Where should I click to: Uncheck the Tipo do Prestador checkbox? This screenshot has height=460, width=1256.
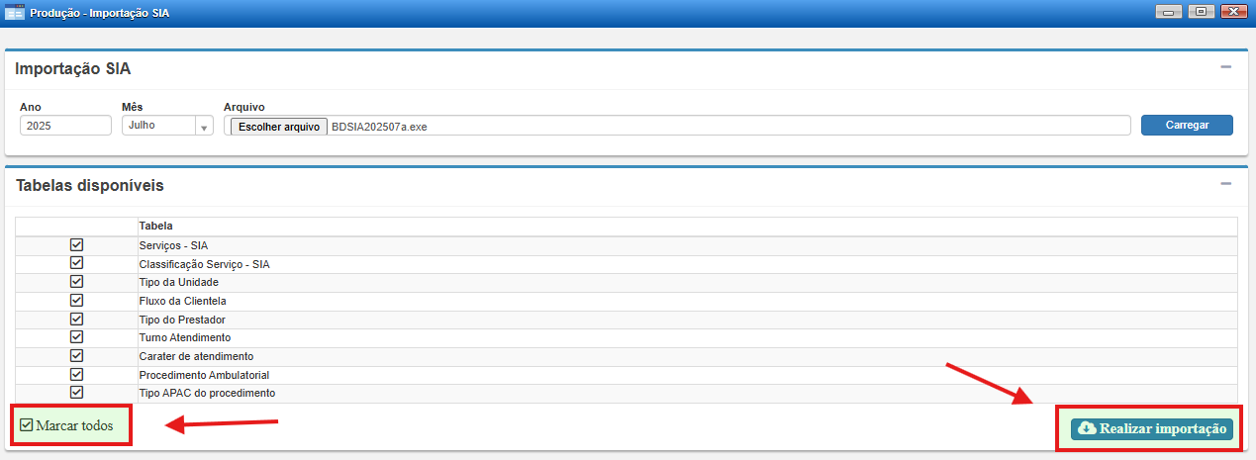tap(76, 319)
